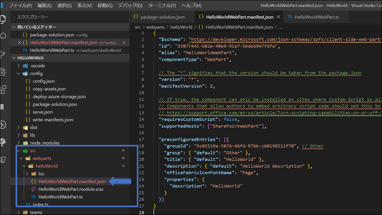Screen dimensions: 382x215
Task: Open the $schema URL link on line 2
Action: (x=285, y=39)
